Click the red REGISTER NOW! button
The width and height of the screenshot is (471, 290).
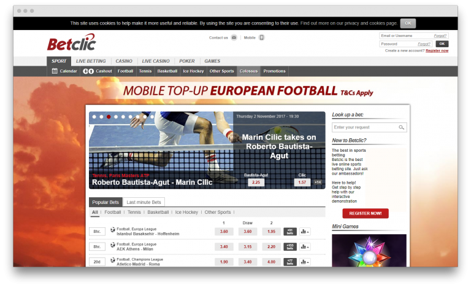pyautogui.click(x=366, y=213)
